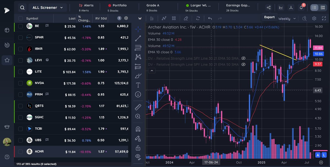The width and height of the screenshot is (330, 167).
Task: Toggle lock all drawings padlock
Action: pyautogui.click(x=138, y=148)
